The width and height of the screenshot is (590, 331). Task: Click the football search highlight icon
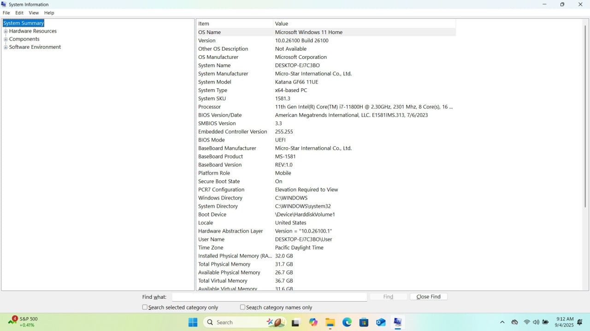pyautogui.click(x=277, y=322)
